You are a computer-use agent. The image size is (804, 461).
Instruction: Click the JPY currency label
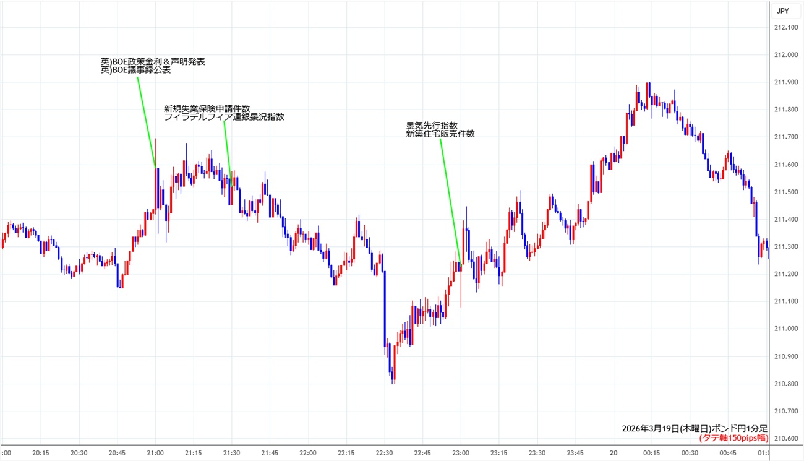tap(782, 11)
